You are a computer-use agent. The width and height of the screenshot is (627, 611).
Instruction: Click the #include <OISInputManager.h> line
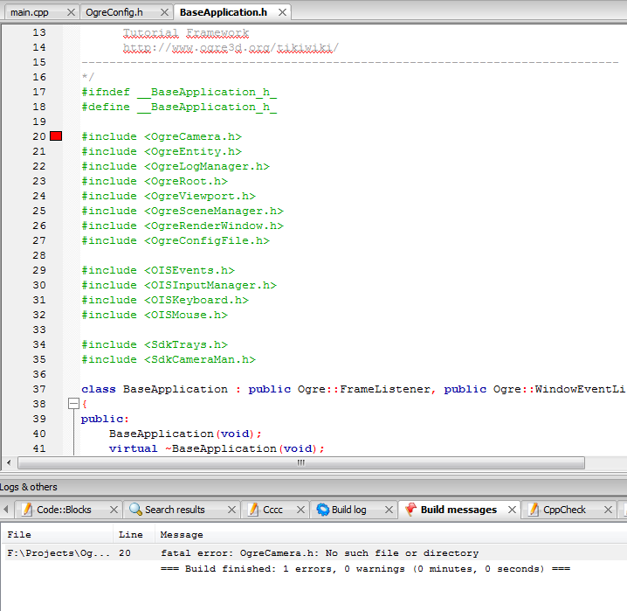pos(179,285)
